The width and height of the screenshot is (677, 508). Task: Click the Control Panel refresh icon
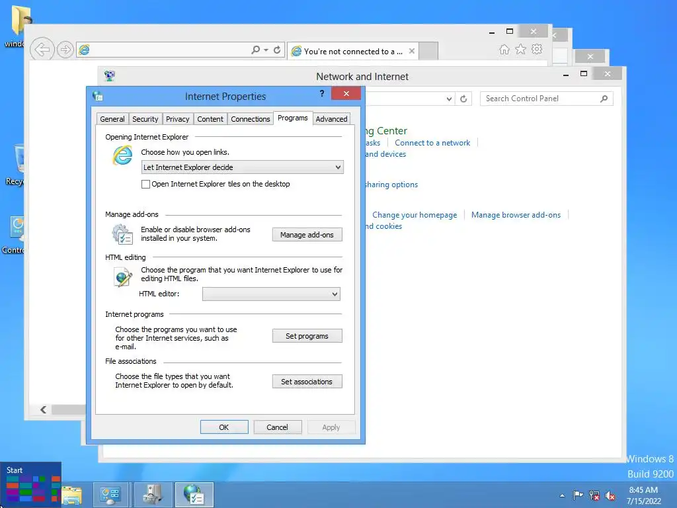tap(463, 99)
